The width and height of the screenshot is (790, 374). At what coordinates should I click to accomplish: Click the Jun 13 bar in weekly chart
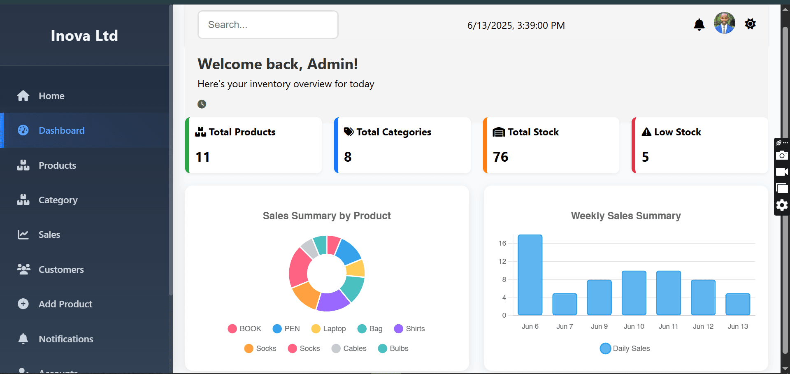coord(738,304)
